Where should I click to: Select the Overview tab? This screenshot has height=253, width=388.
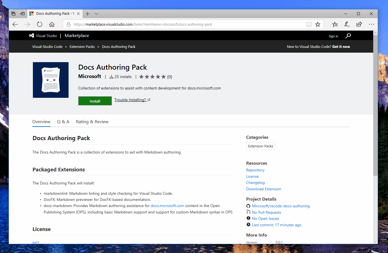(x=41, y=121)
